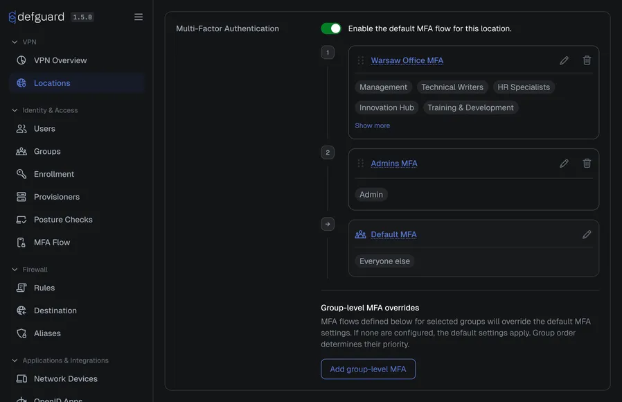This screenshot has height=402, width=622.
Task: Click the Groups icon in sidebar
Action: pos(21,151)
